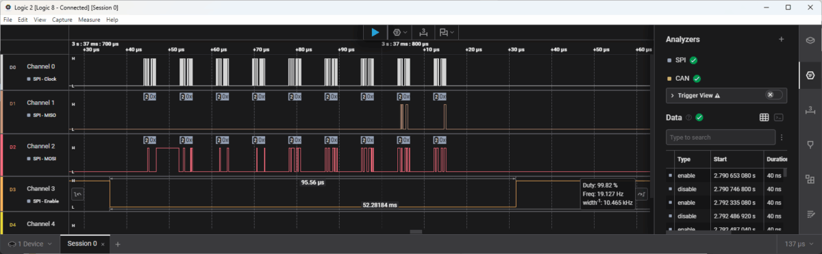Select Channel 0 label
Image resolution: width=822 pixels, height=254 pixels.
(40, 66)
